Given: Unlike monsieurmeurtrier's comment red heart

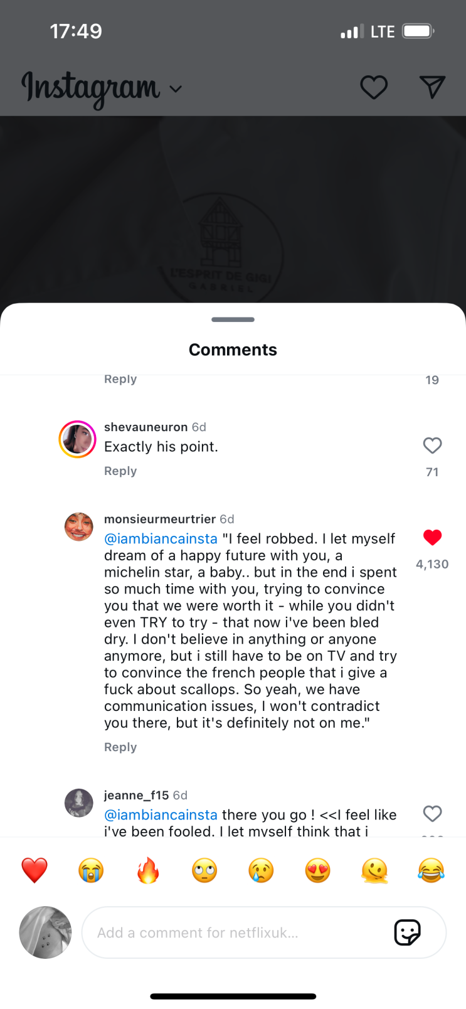Looking at the screenshot, I should [x=432, y=537].
